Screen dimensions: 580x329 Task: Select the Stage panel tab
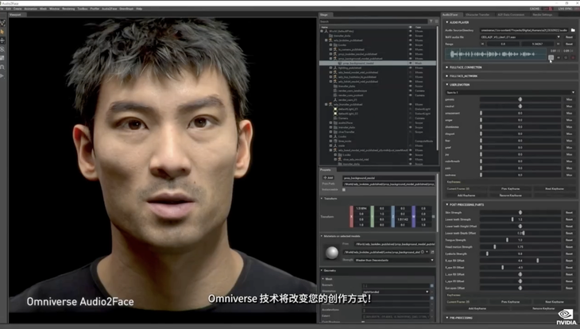pos(324,15)
